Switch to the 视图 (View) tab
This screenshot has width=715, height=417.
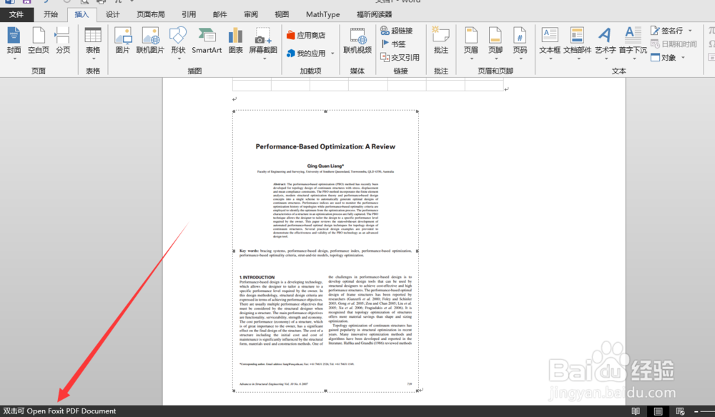click(282, 14)
